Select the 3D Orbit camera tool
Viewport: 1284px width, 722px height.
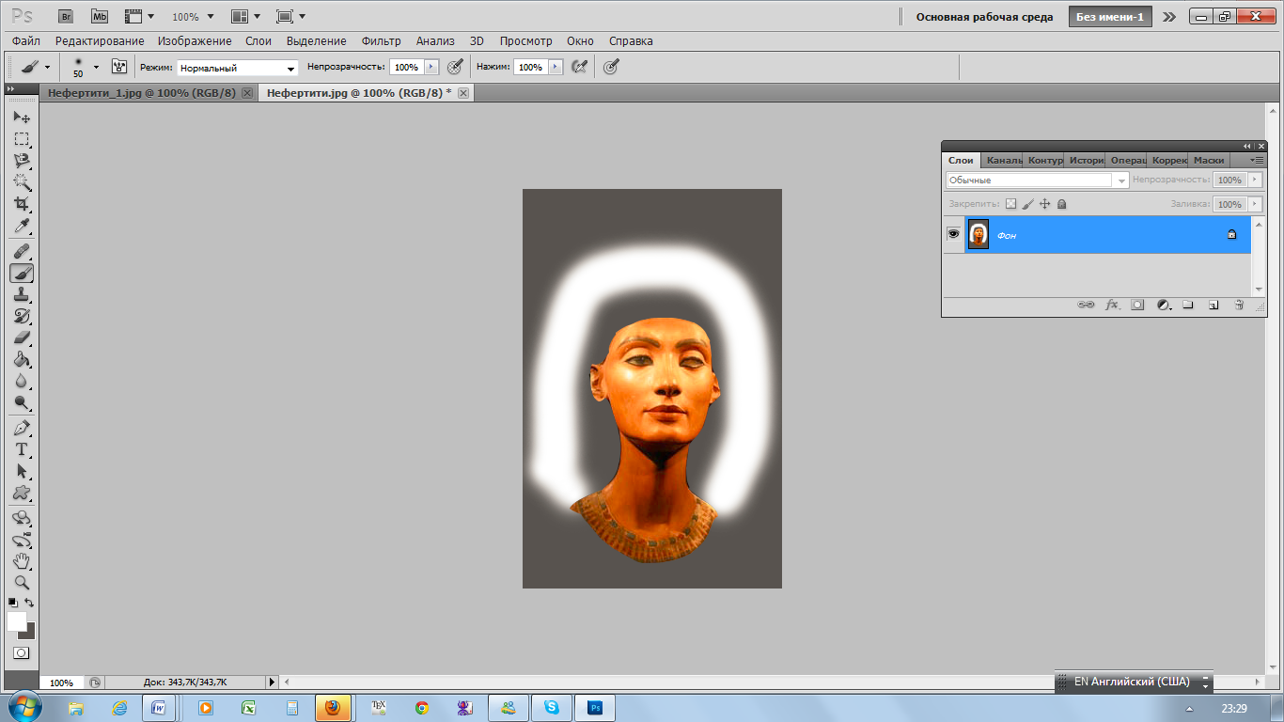(22, 540)
